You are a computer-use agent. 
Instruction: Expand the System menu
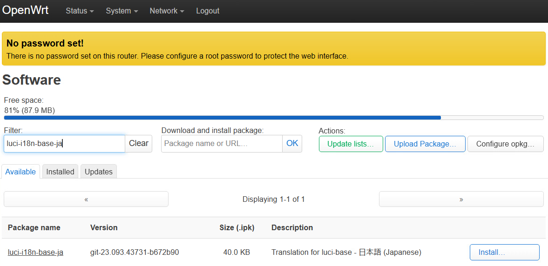tap(122, 11)
